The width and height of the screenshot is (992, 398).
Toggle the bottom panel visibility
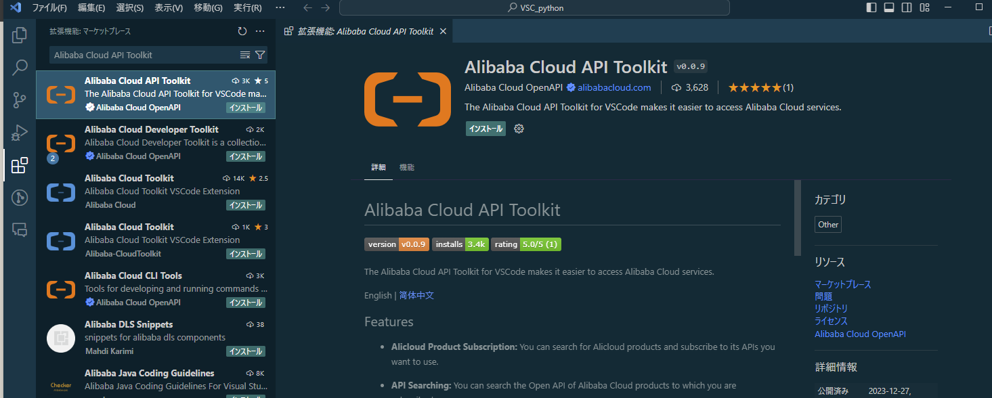(888, 7)
